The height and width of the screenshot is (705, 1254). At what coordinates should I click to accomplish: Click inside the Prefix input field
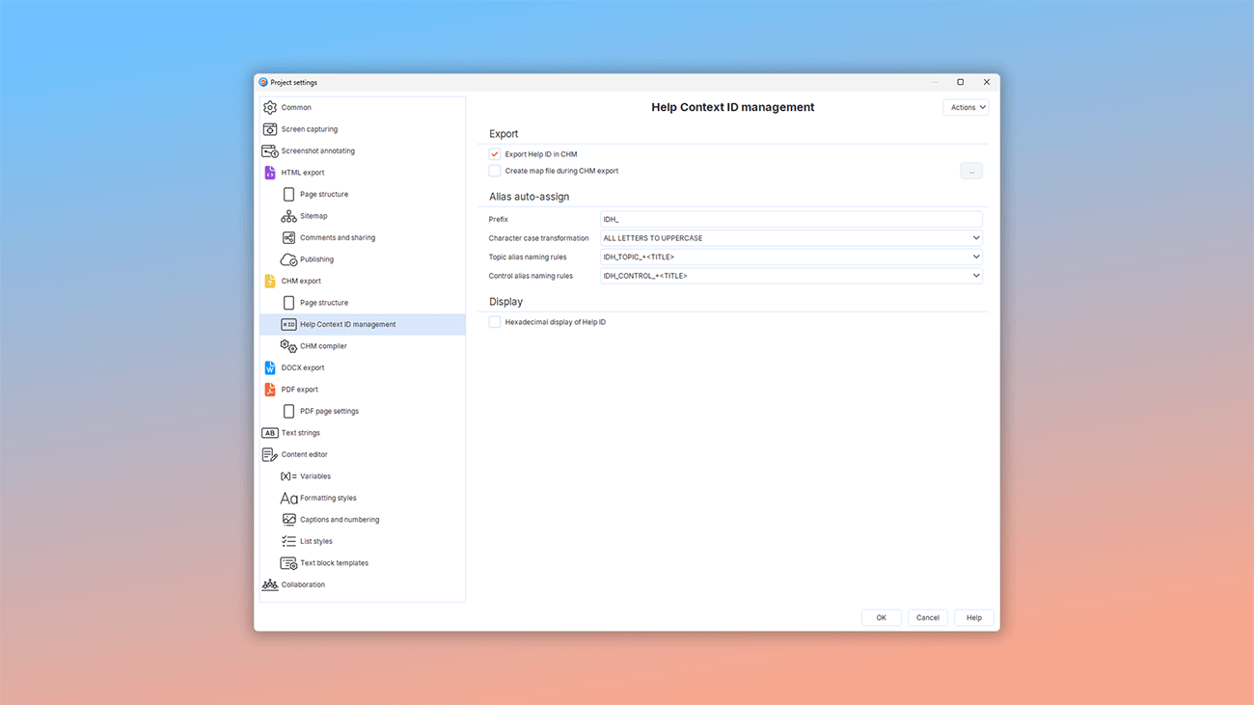pos(791,219)
